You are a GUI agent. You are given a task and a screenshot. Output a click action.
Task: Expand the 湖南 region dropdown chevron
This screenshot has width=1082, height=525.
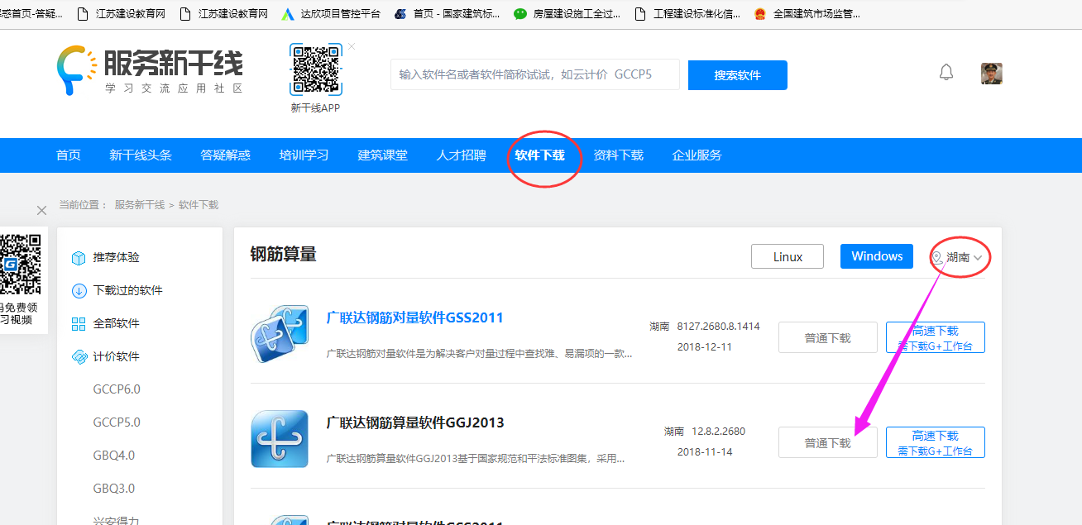(x=978, y=258)
